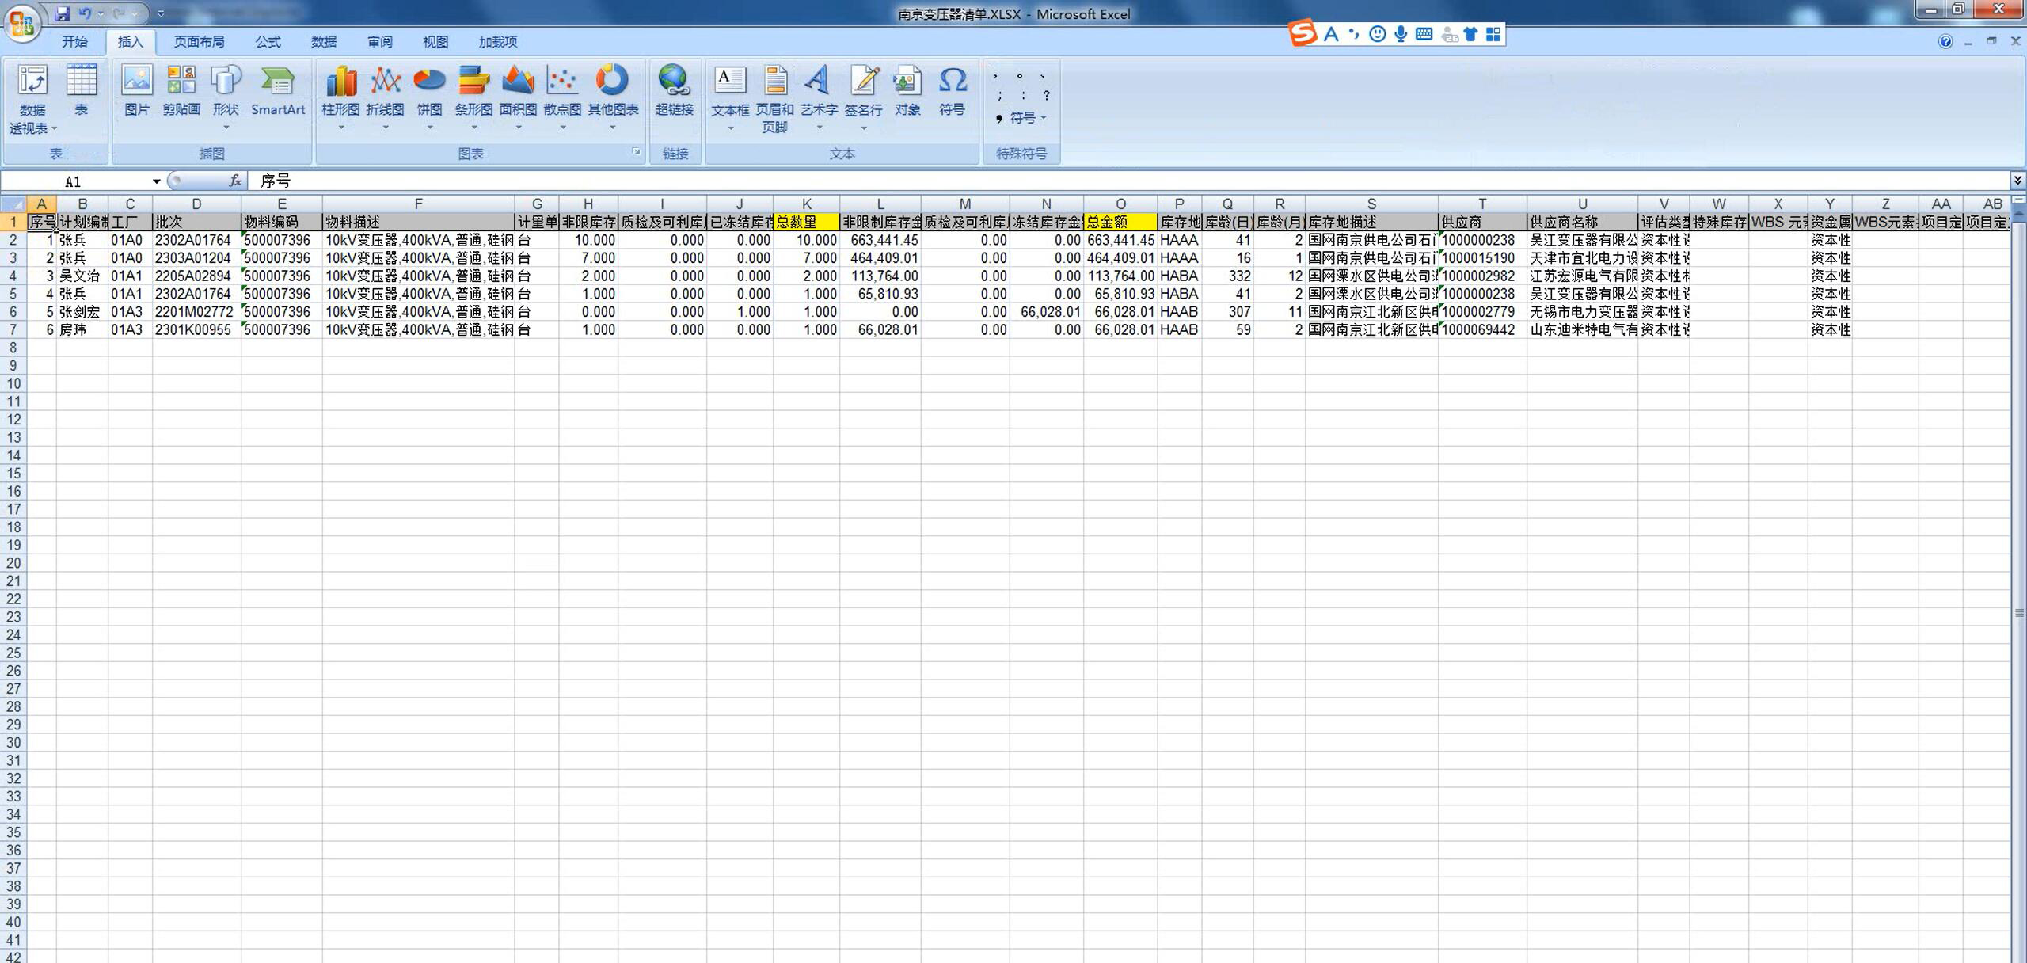Expand the Name Box dropdown arrow
Viewport: 2027px width, 963px height.
[x=156, y=181]
